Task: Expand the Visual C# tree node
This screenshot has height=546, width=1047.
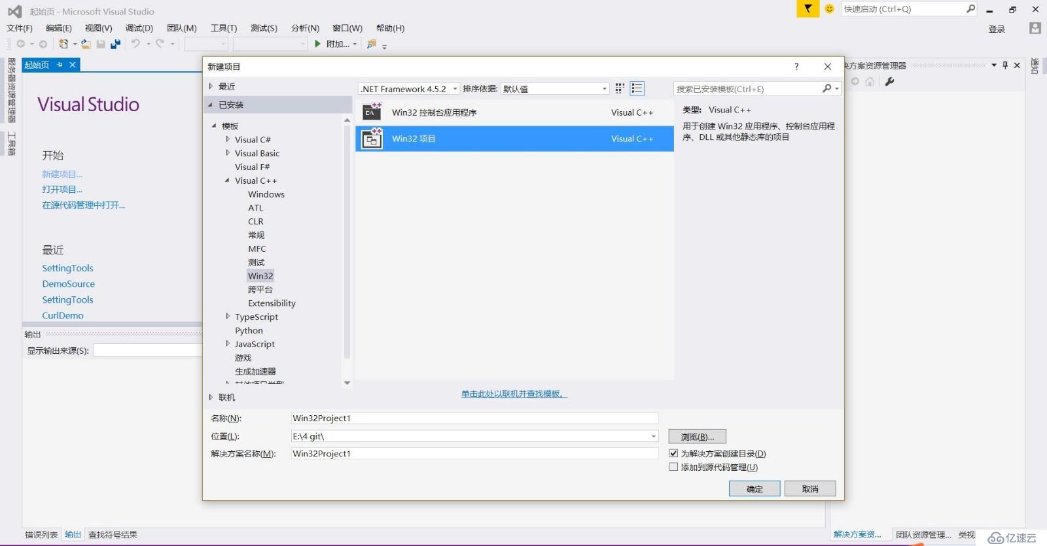Action: pos(228,139)
